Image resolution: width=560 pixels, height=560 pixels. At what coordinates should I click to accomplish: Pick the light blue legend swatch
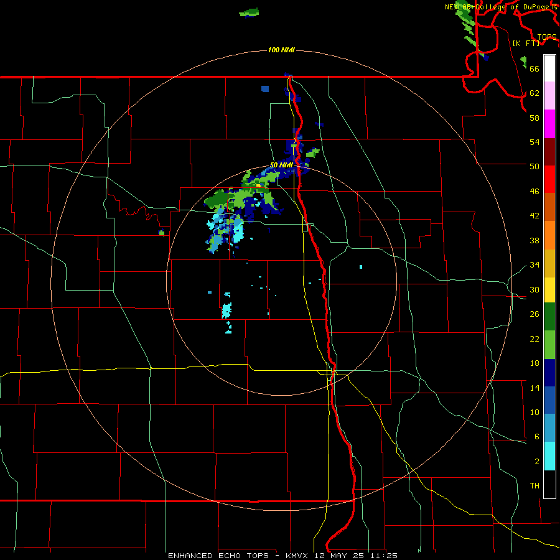click(x=549, y=428)
